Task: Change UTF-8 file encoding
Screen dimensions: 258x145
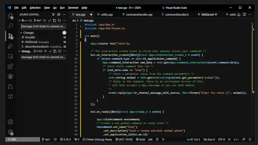Action: click(x=221, y=139)
